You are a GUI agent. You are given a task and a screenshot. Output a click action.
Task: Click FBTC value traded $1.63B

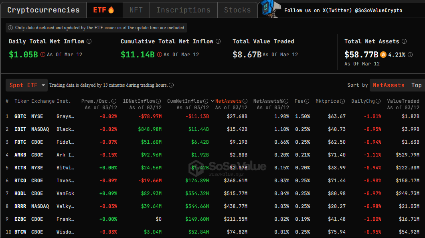tap(411, 142)
